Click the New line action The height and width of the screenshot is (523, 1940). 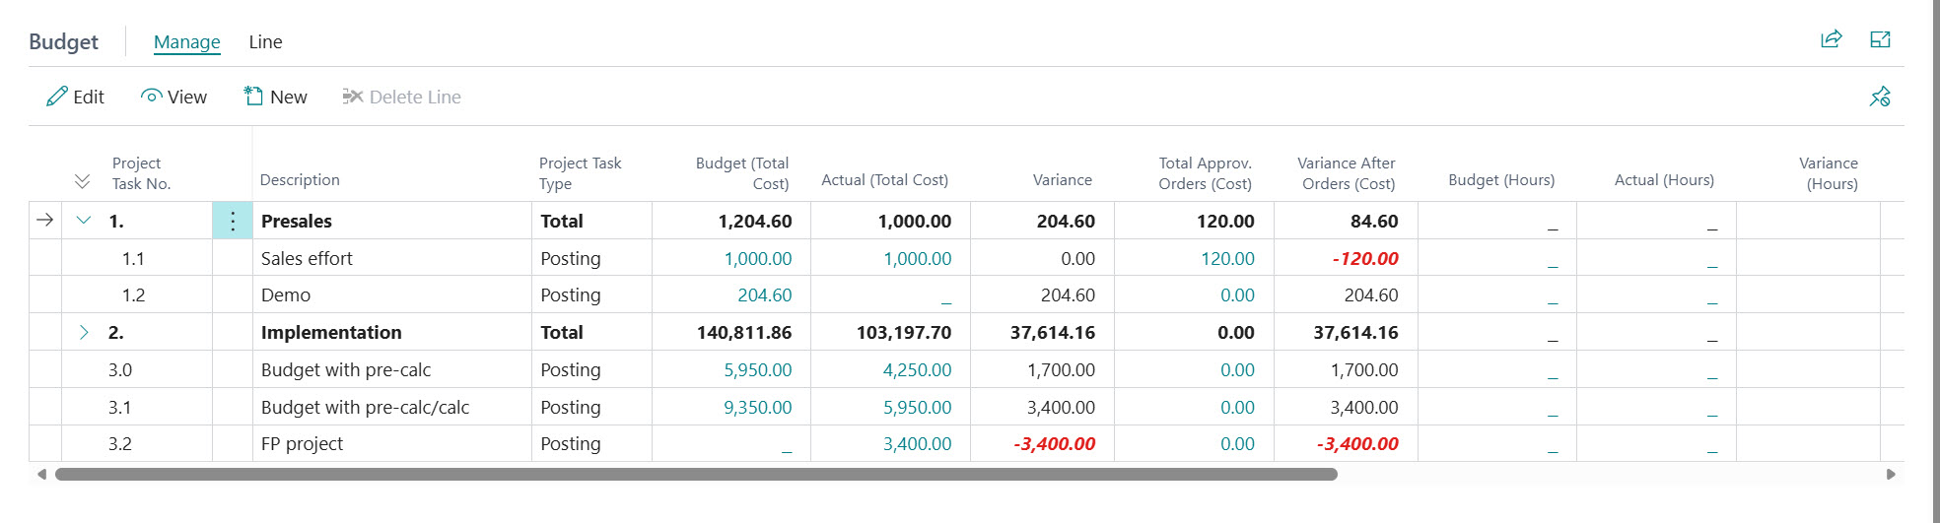(x=275, y=97)
